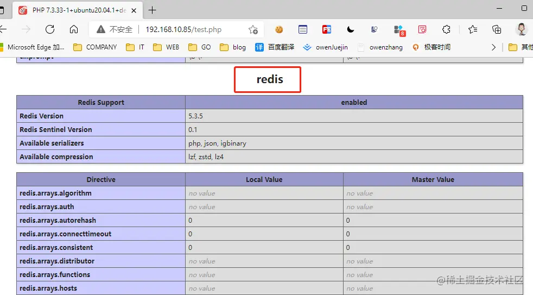Click the redis.arrays.connecttimeout directive

coord(65,234)
